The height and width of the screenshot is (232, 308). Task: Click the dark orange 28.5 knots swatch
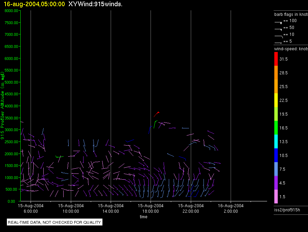pyautogui.click(x=276, y=73)
